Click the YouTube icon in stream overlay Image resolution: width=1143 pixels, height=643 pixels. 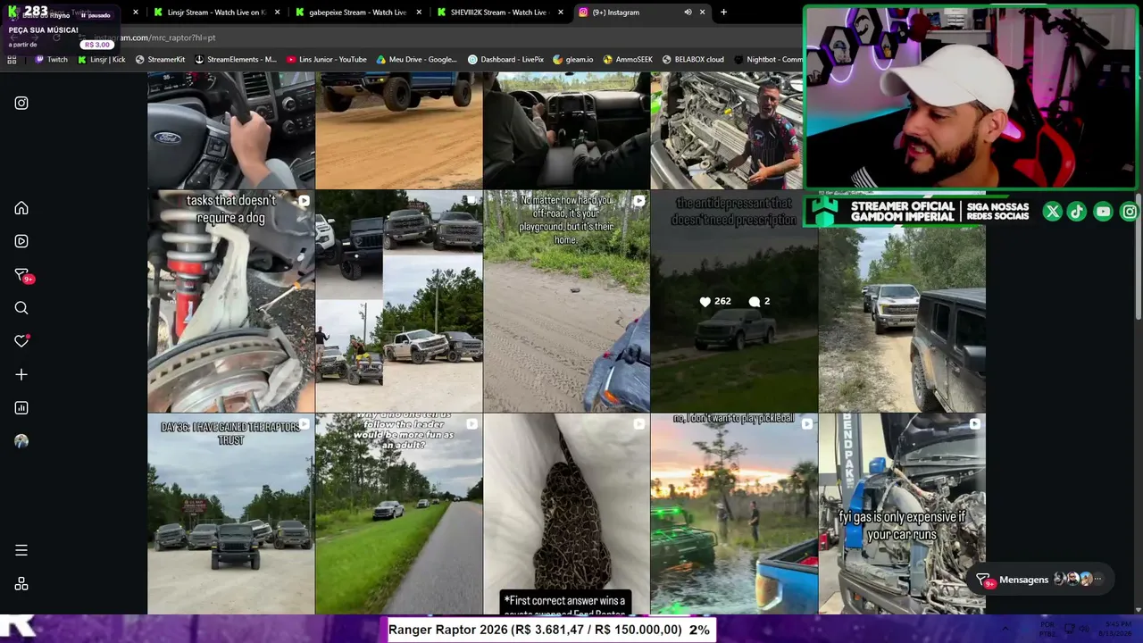click(1104, 212)
